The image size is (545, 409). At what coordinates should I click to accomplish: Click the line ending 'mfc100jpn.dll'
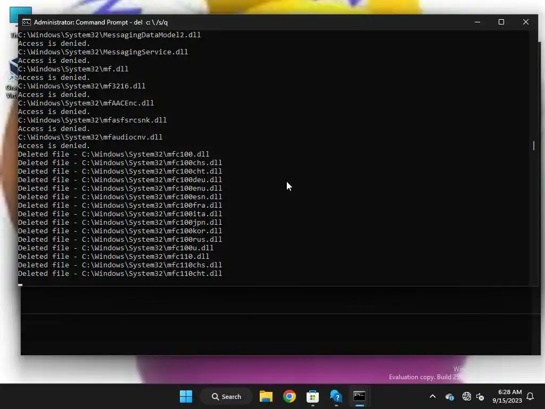pyautogui.click(x=120, y=222)
